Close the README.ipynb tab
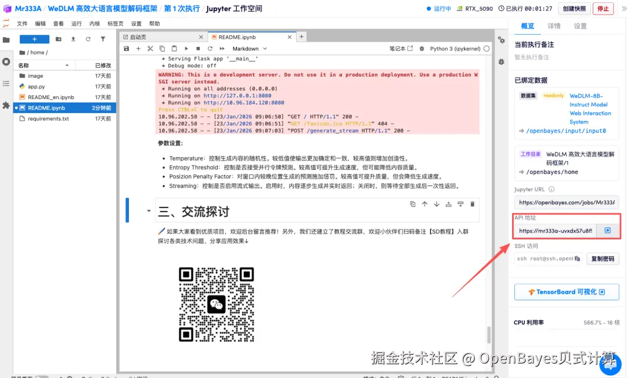 point(290,37)
